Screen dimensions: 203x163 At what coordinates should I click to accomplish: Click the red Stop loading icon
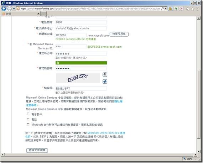pyautogui.click(x=181, y=9)
